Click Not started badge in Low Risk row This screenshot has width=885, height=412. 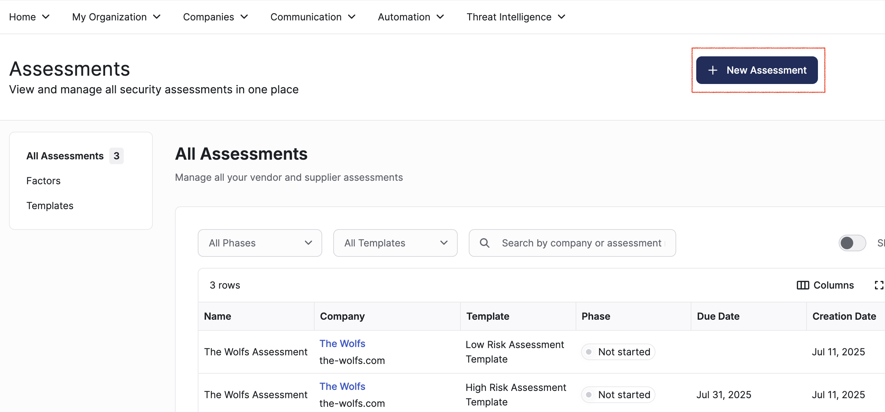(x=618, y=352)
